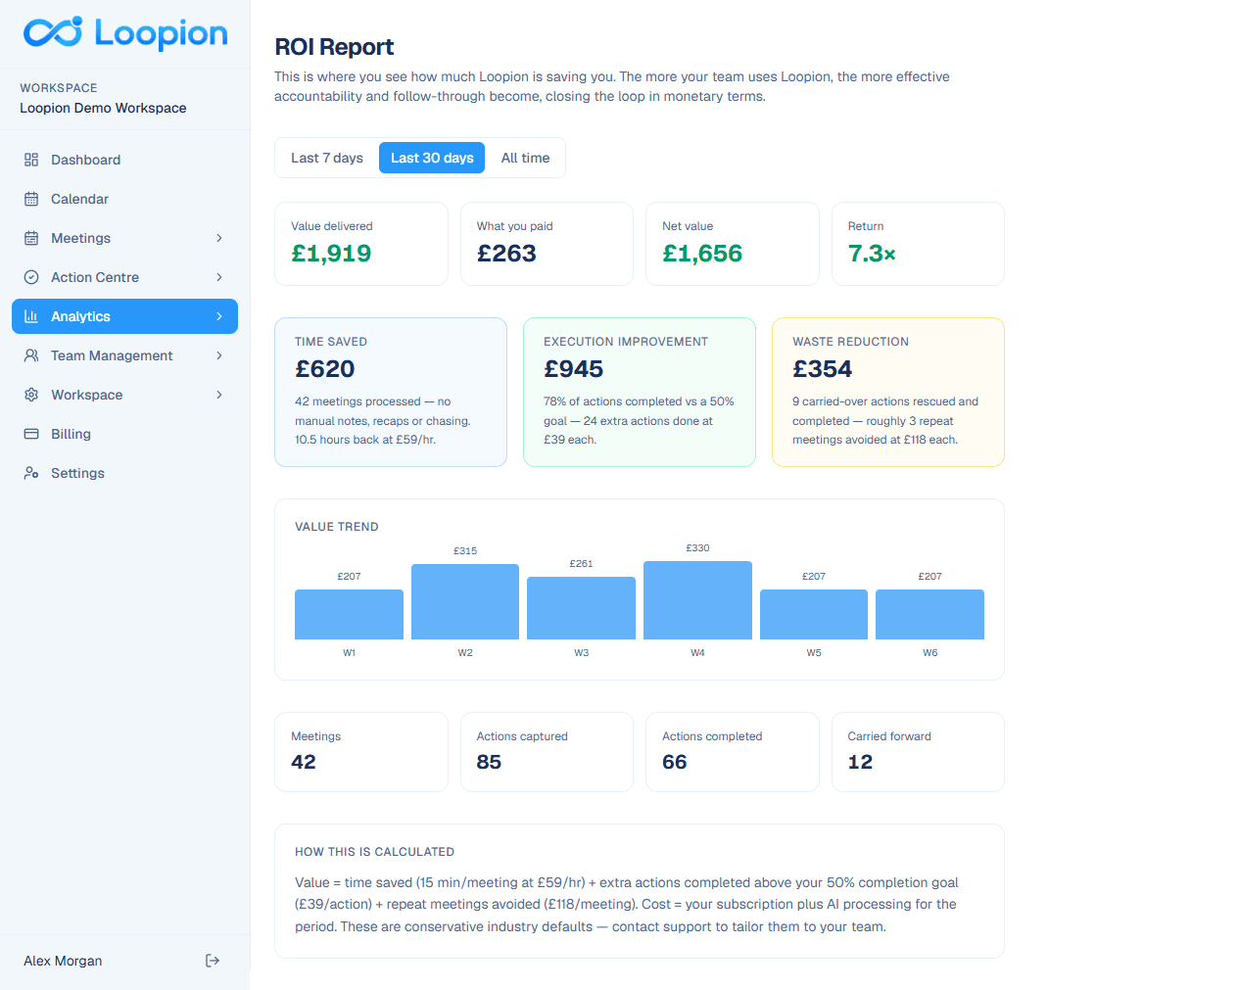This screenshot has width=1239, height=990.
Task: Open the Meetings menu item
Action: coord(124,238)
